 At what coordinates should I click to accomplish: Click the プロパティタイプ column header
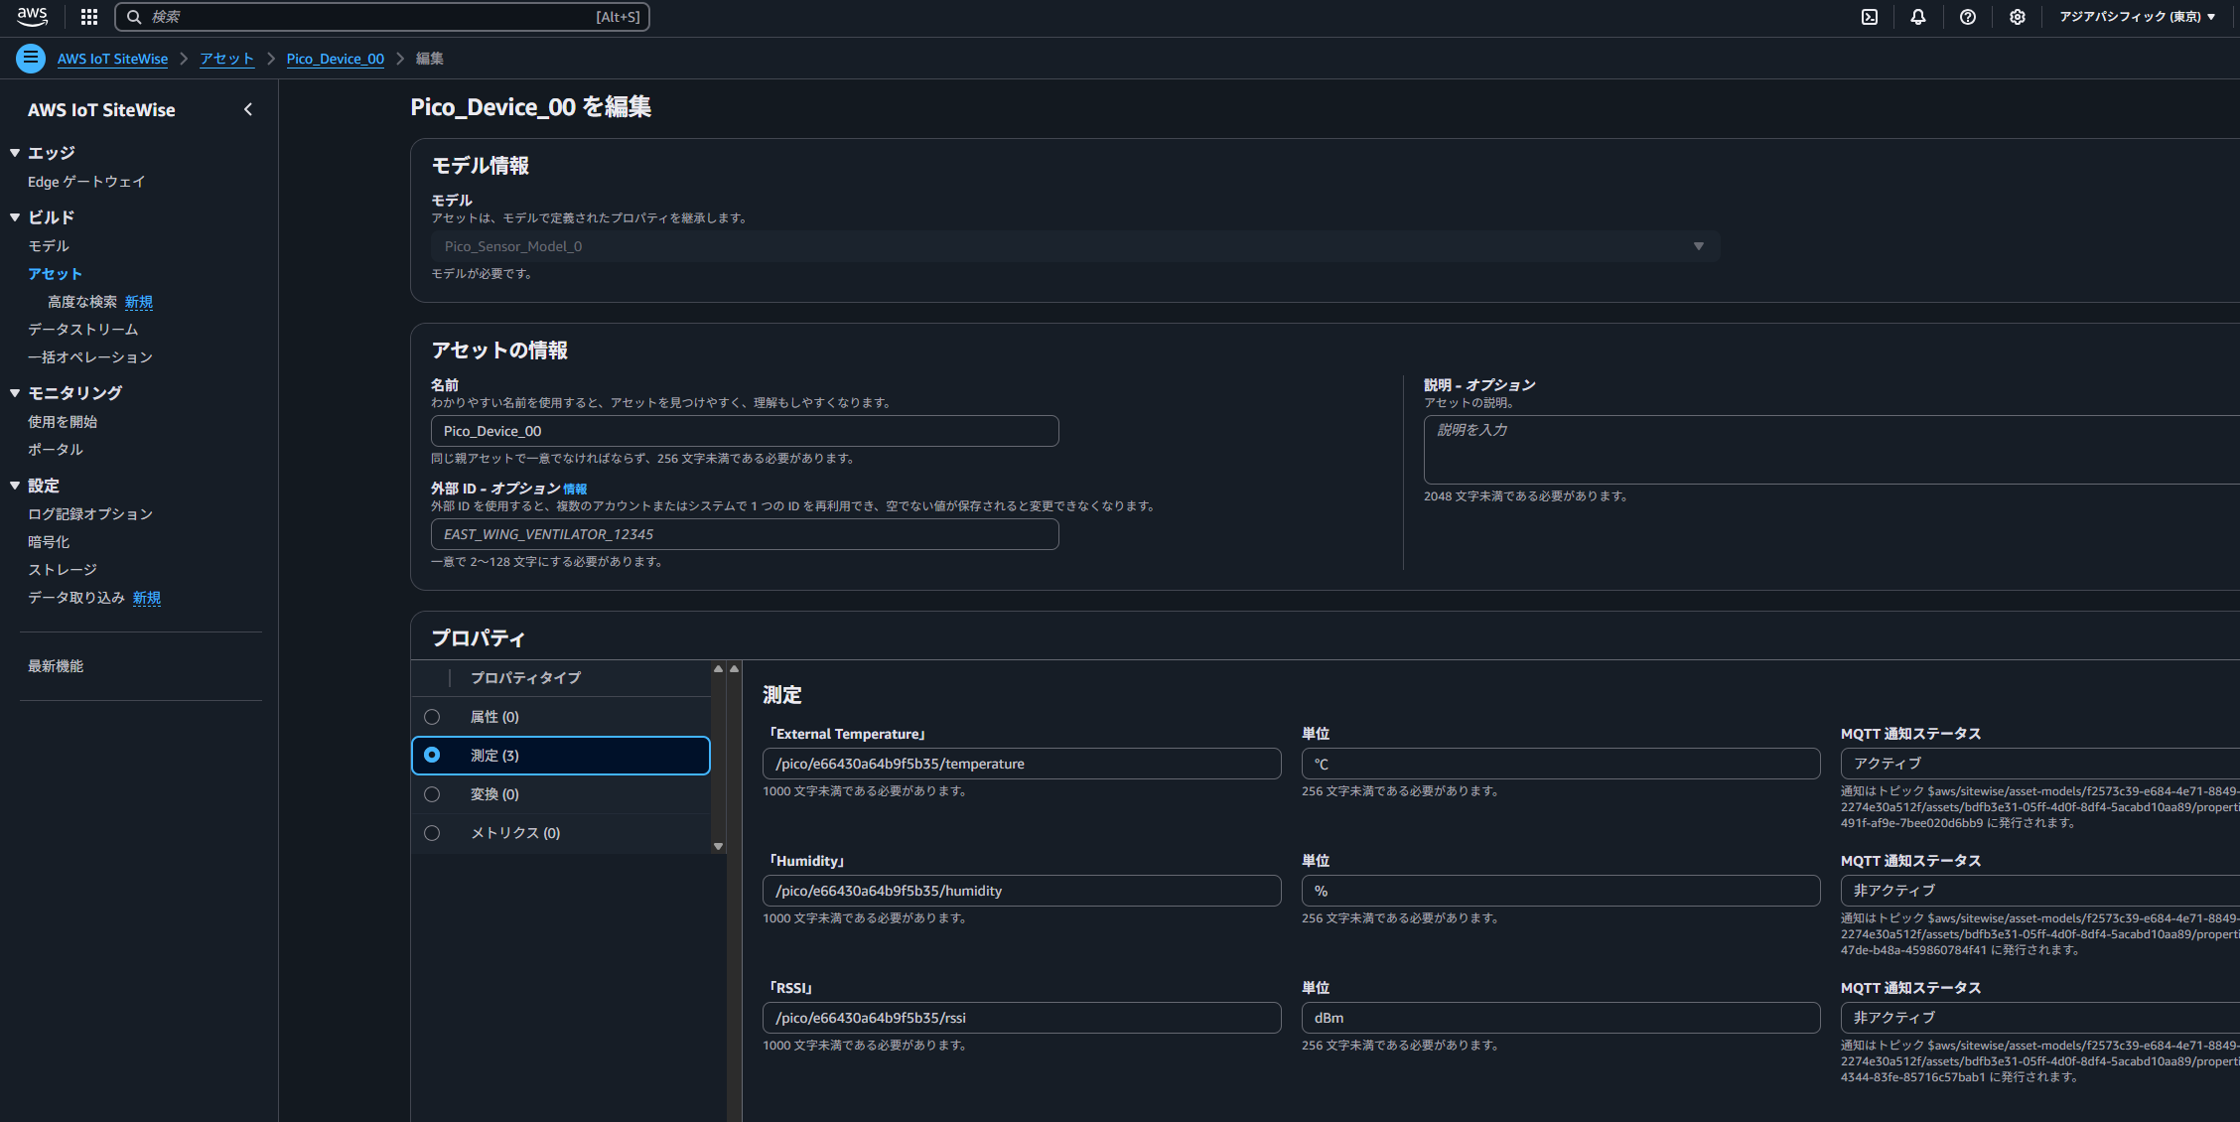pos(525,678)
